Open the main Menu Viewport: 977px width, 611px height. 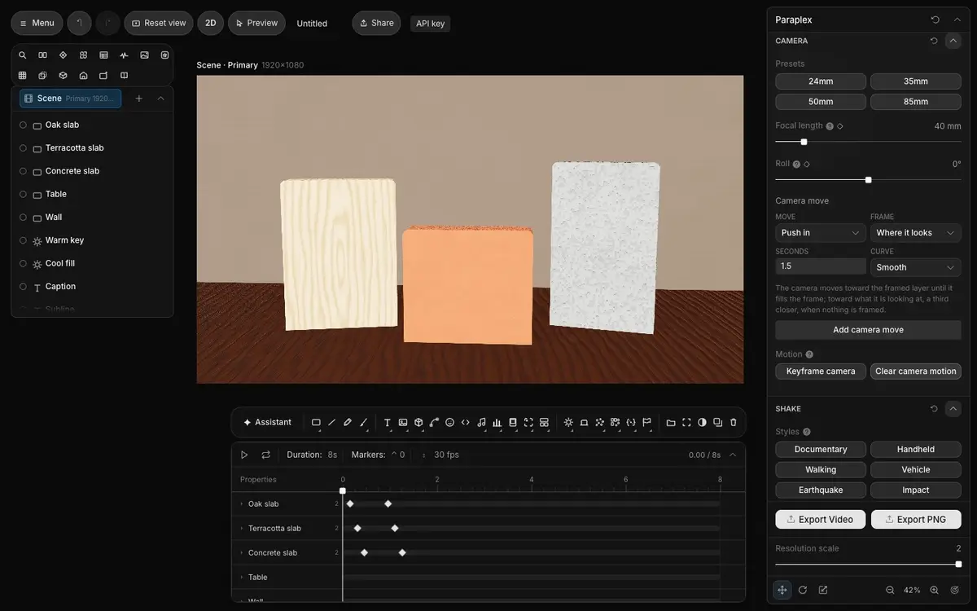pos(37,23)
